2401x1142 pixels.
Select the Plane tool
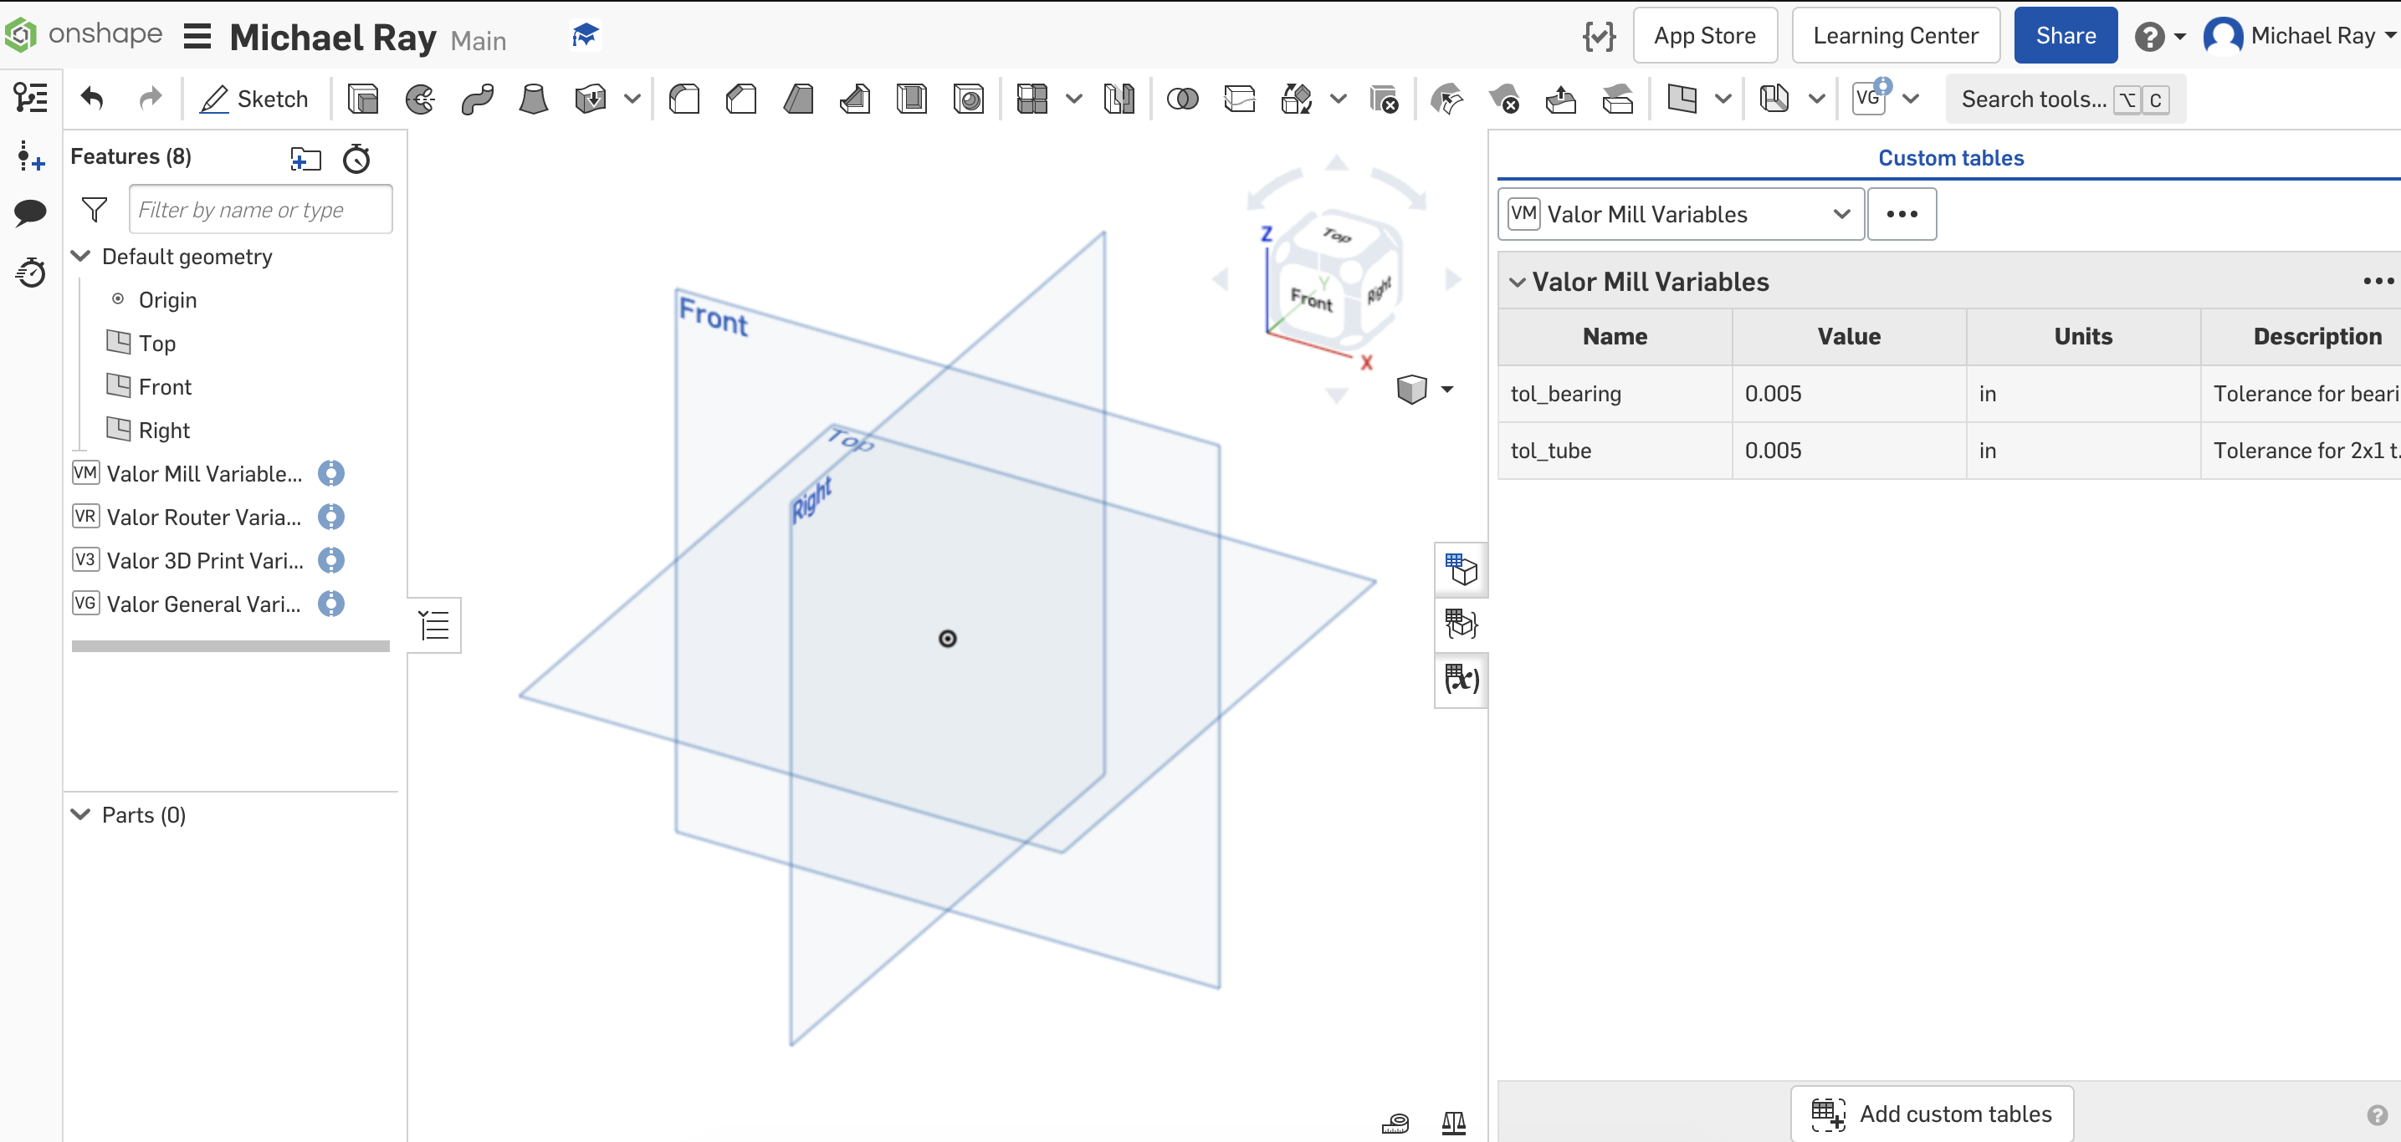[x=1682, y=99]
